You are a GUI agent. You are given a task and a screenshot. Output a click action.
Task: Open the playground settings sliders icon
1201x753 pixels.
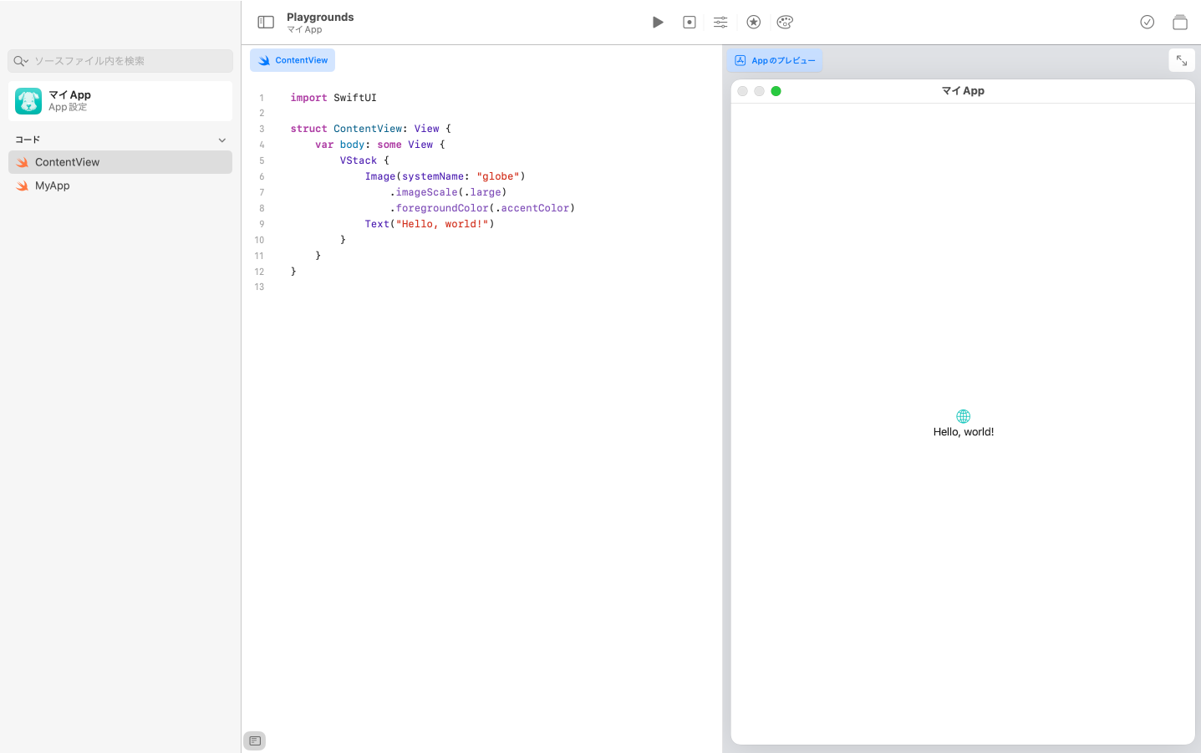point(720,22)
